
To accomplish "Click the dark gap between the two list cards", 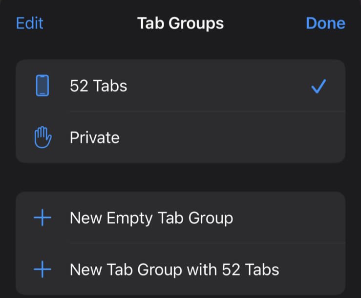I will [180, 177].
